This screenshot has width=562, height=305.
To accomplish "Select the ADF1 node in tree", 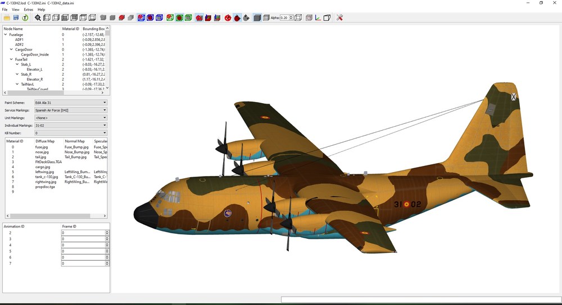I will point(19,40).
